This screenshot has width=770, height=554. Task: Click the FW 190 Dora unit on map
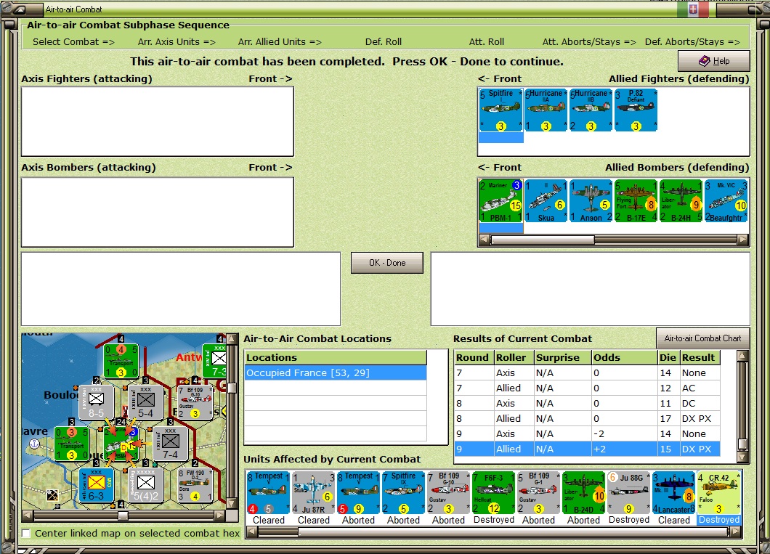pos(195,485)
